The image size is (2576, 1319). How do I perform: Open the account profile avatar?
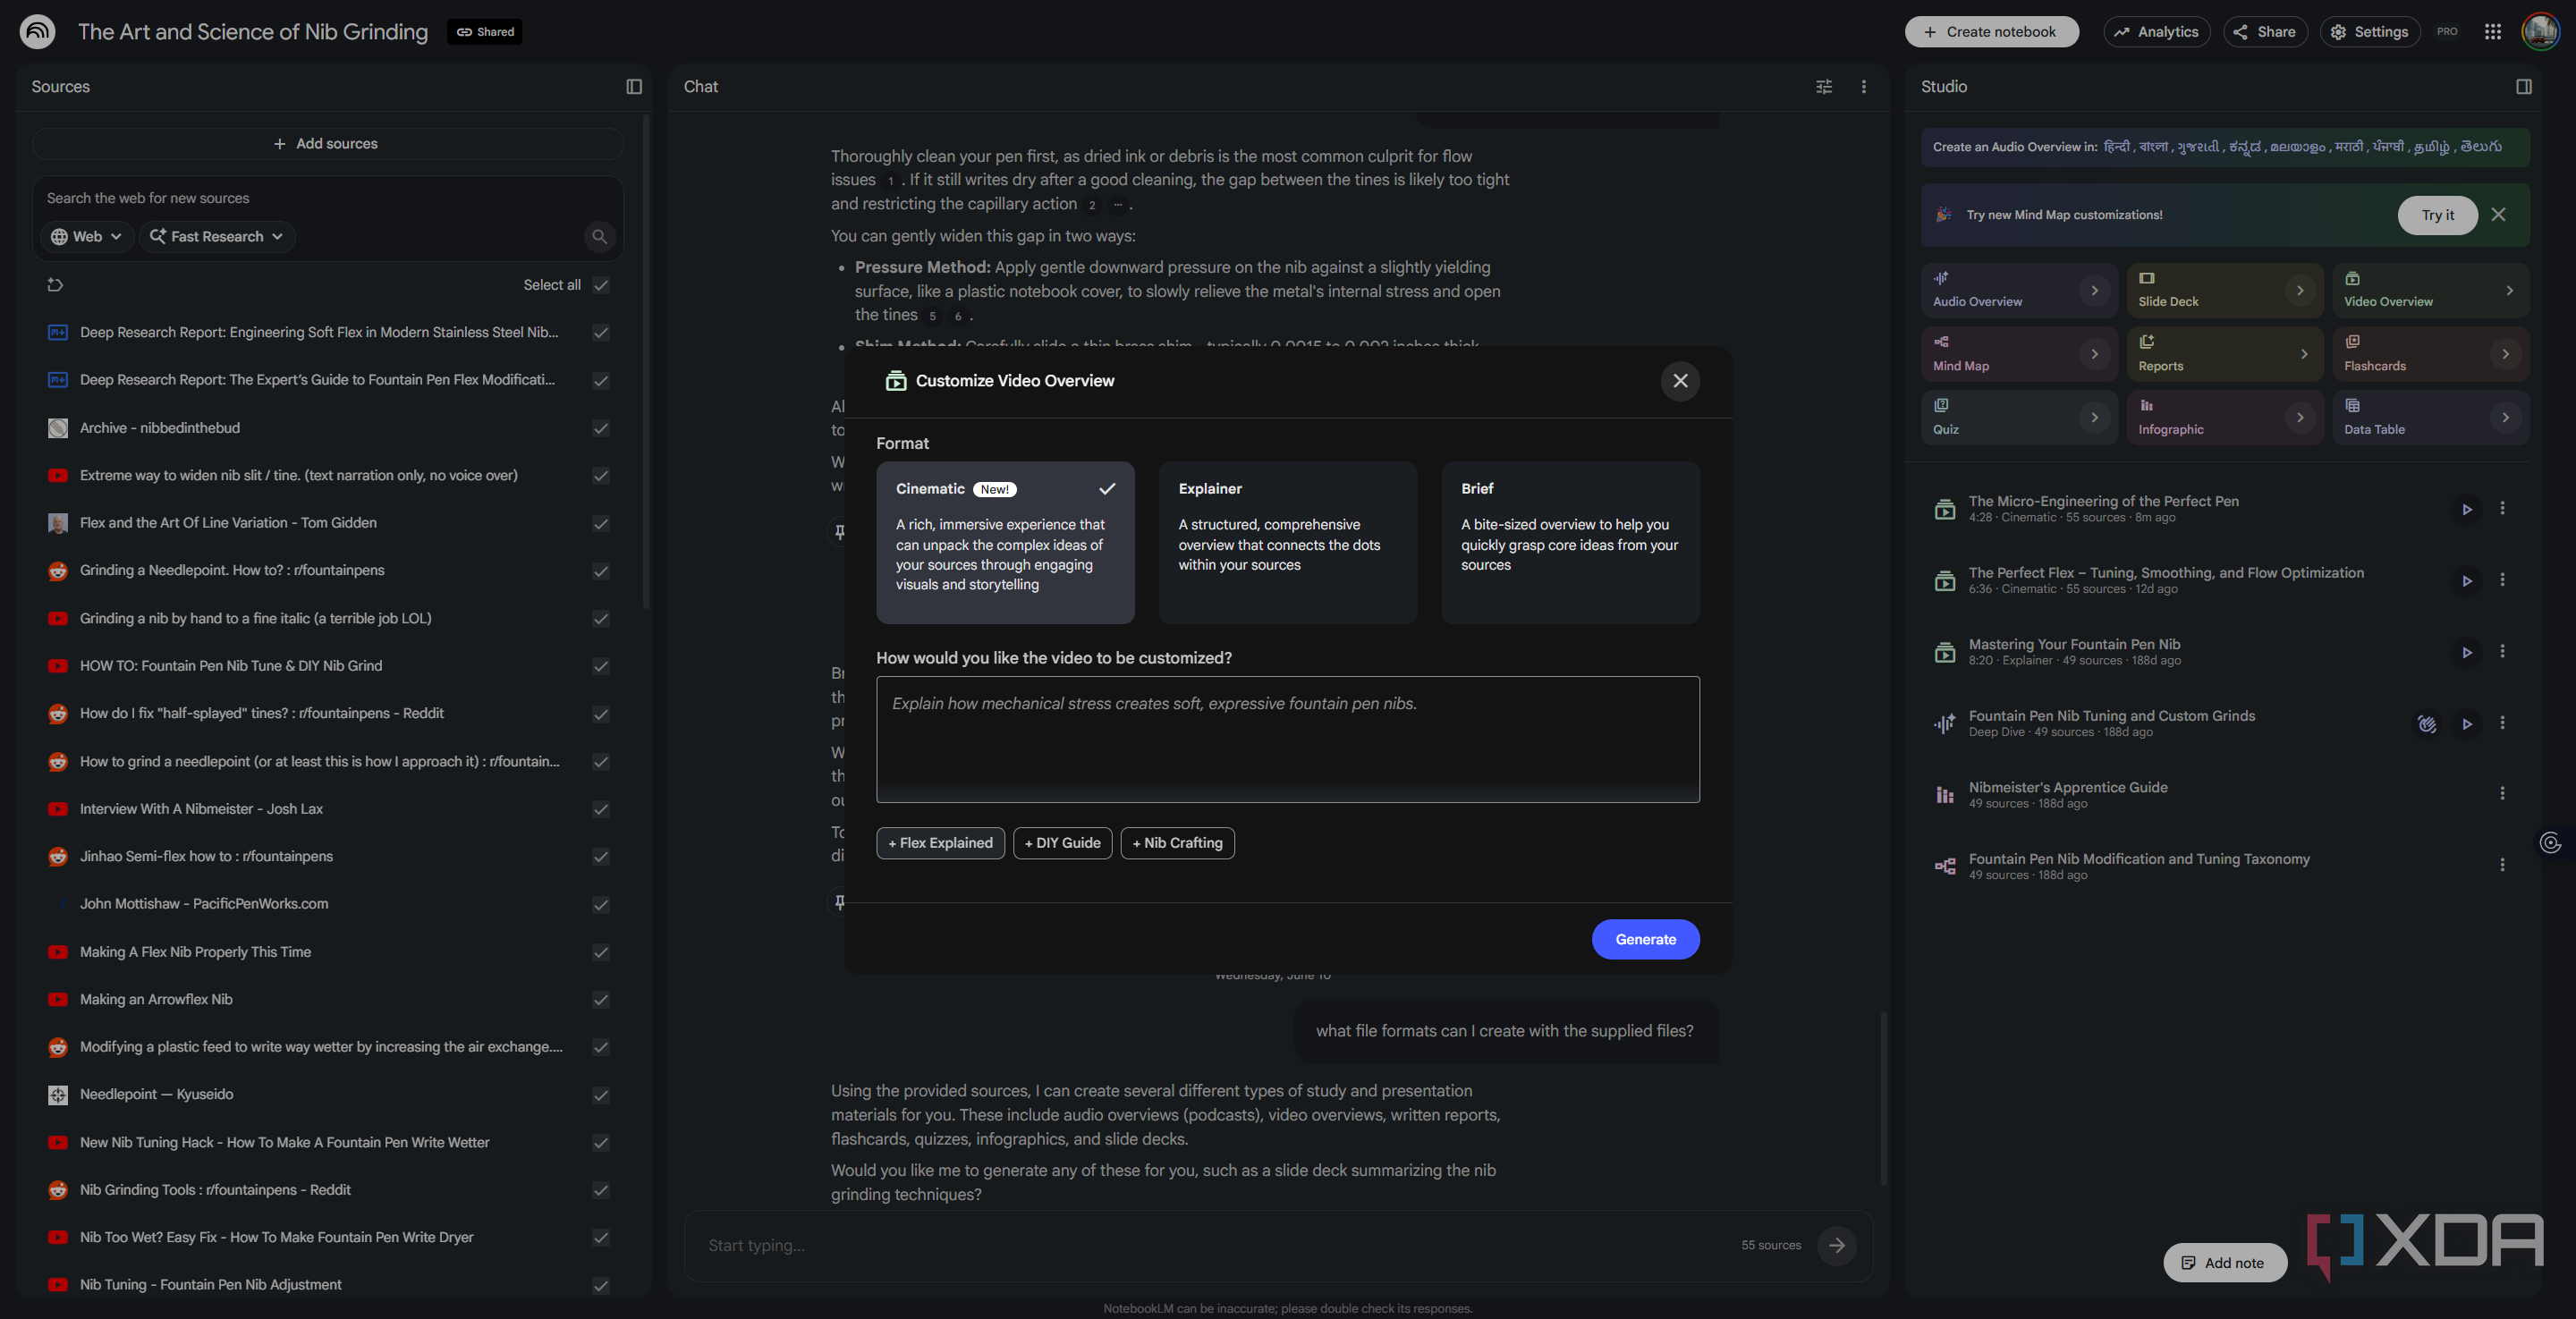[2541, 32]
